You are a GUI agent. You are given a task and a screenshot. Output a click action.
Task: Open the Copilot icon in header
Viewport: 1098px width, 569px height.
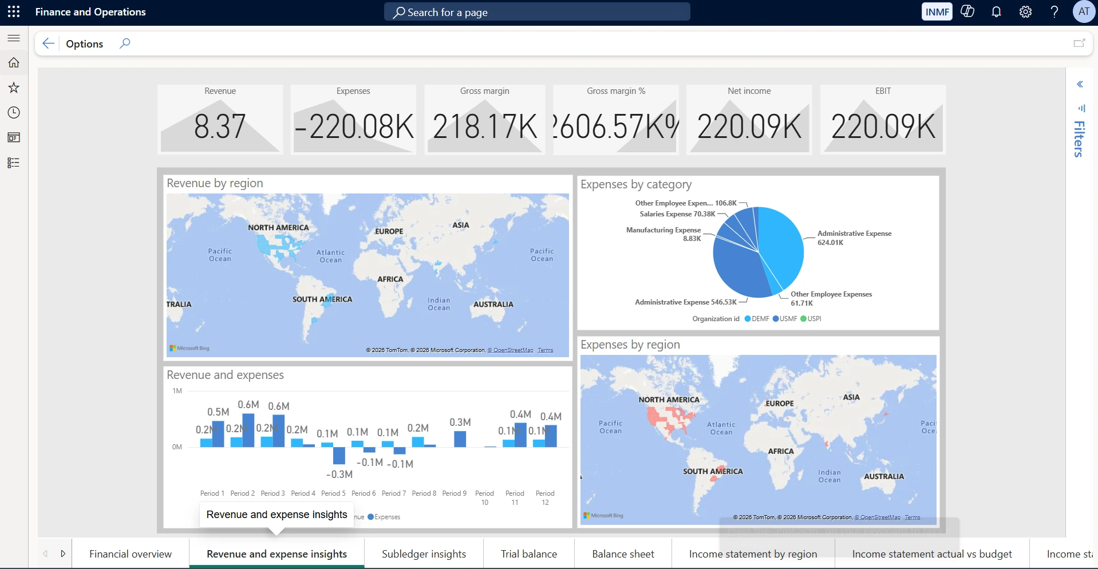point(967,11)
